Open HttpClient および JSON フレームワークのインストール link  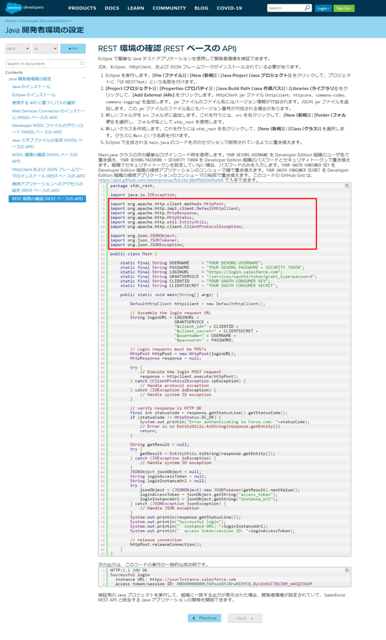tap(49, 172)
